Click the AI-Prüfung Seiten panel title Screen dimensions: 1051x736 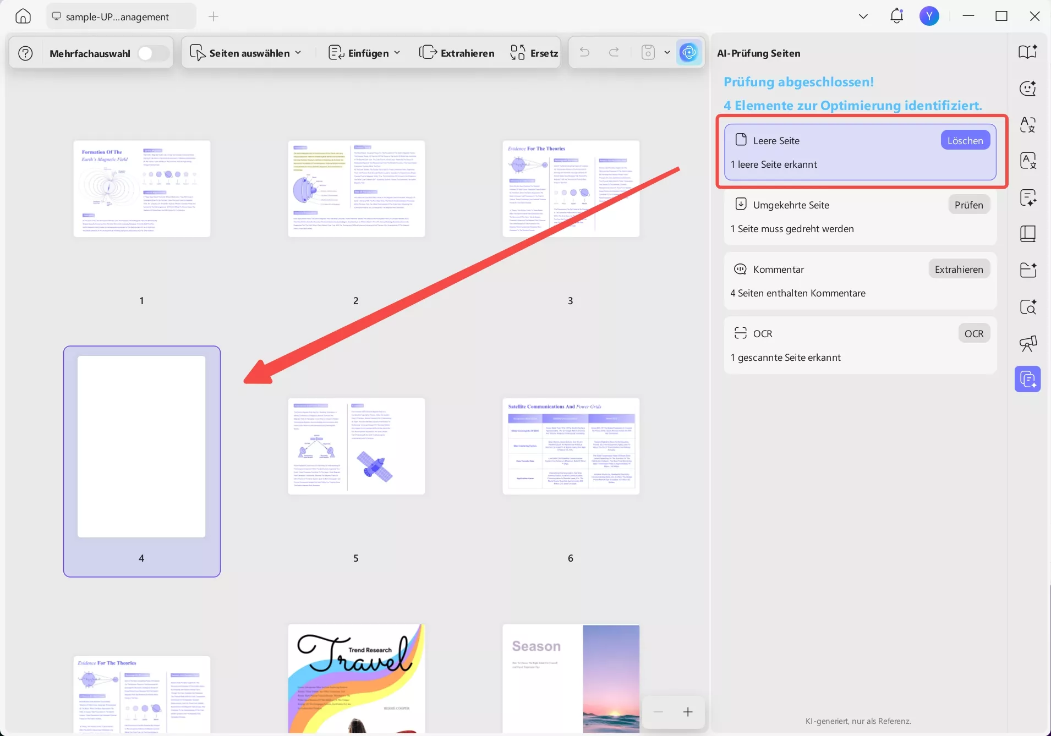coord(759,53)
